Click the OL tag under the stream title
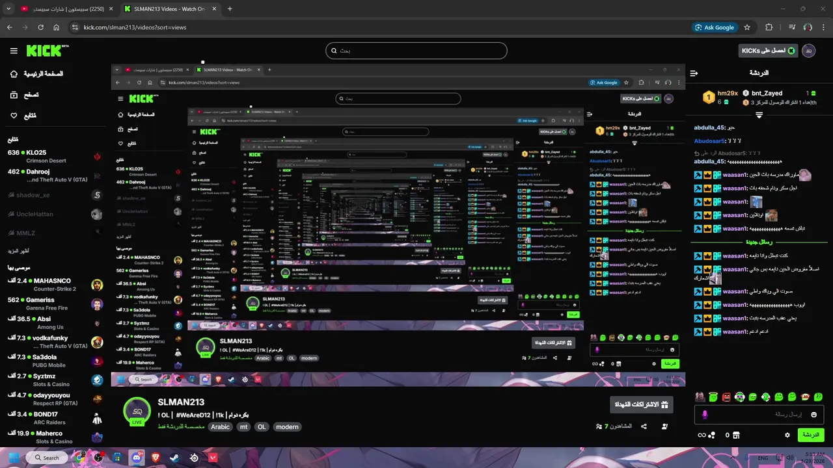Image resolution: width=833 pixels, height=468 pixels. (262, 427)
